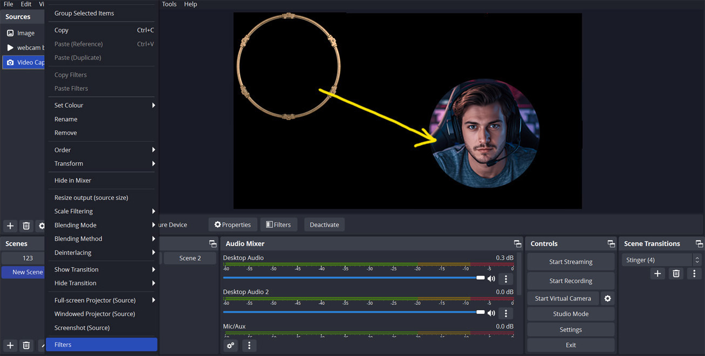Viewport: 705px width, 356px height.
Task: Mute Desktop Audio speaker icon
Action: pyautogui.click(x=491, y=278)
